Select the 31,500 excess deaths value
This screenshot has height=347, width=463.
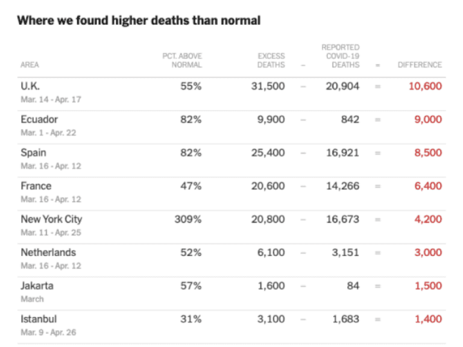click(268, 86)
